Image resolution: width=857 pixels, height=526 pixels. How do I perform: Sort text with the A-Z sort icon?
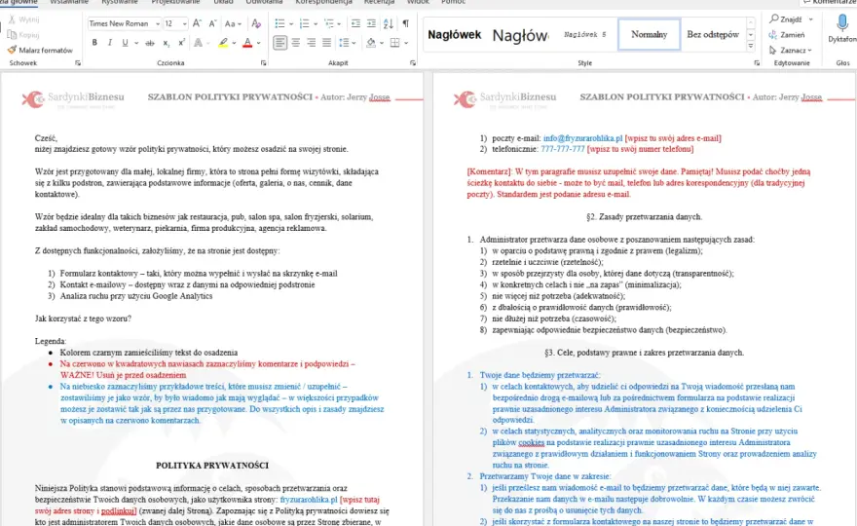click(x=388, y=23)
